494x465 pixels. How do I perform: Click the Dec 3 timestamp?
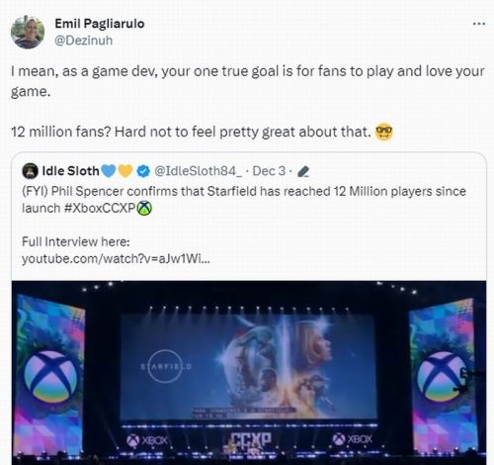269,171
